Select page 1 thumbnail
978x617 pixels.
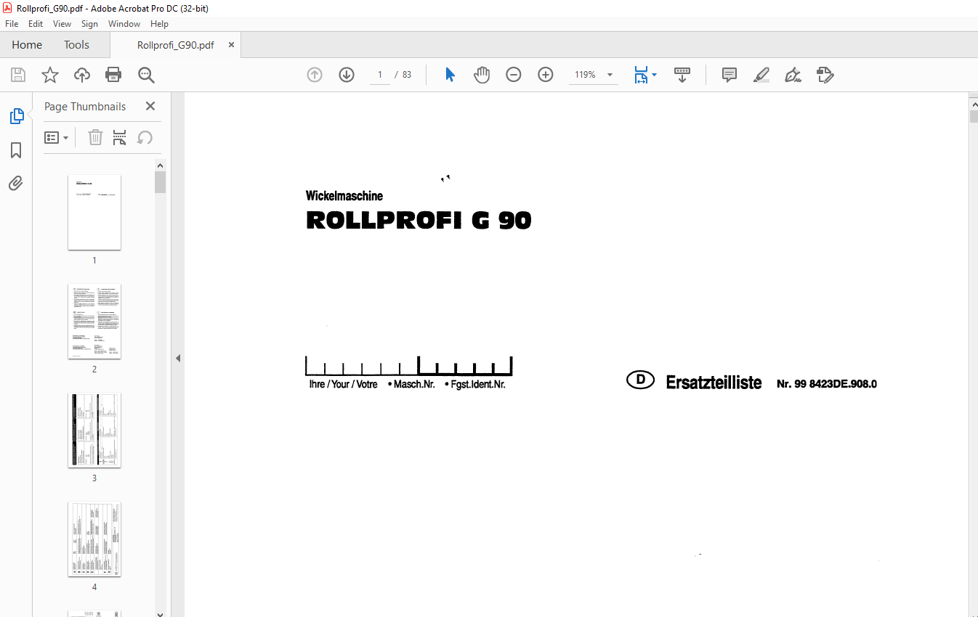94,212
